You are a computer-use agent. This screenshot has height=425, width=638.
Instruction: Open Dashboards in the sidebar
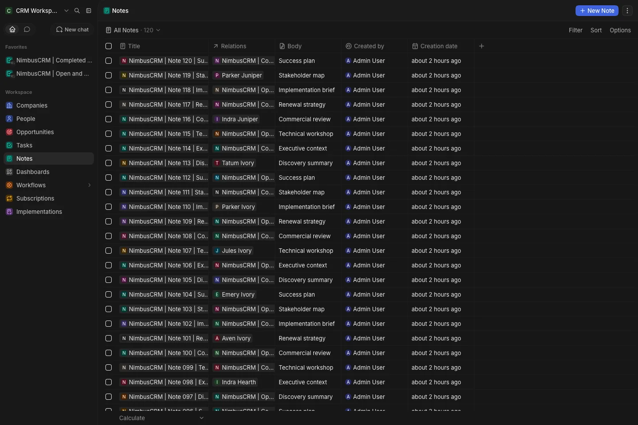(x=49, y=172)
